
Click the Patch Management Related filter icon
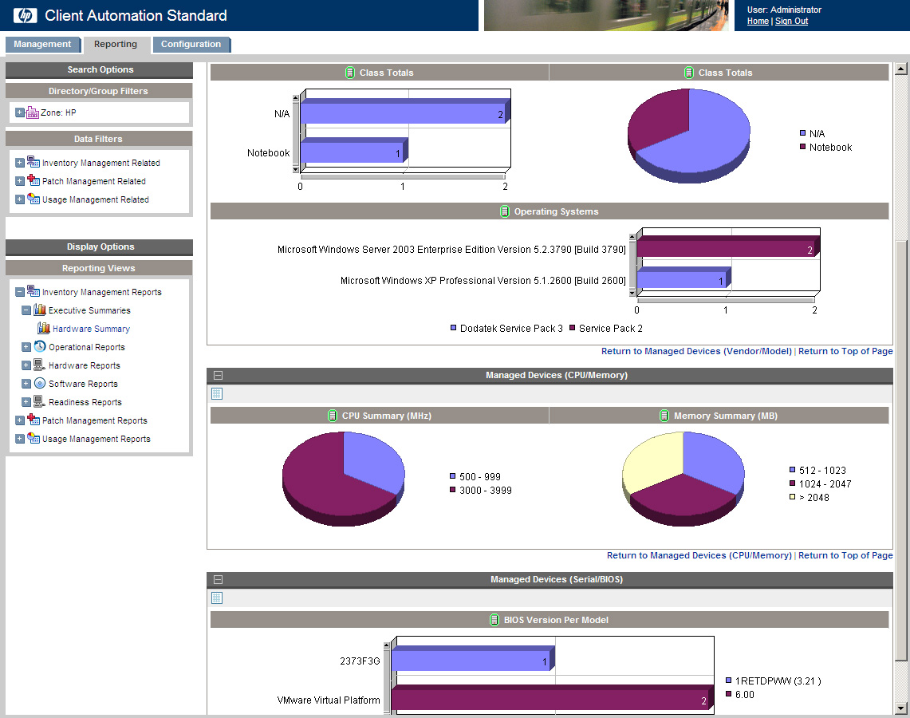(x=33, y=180)
